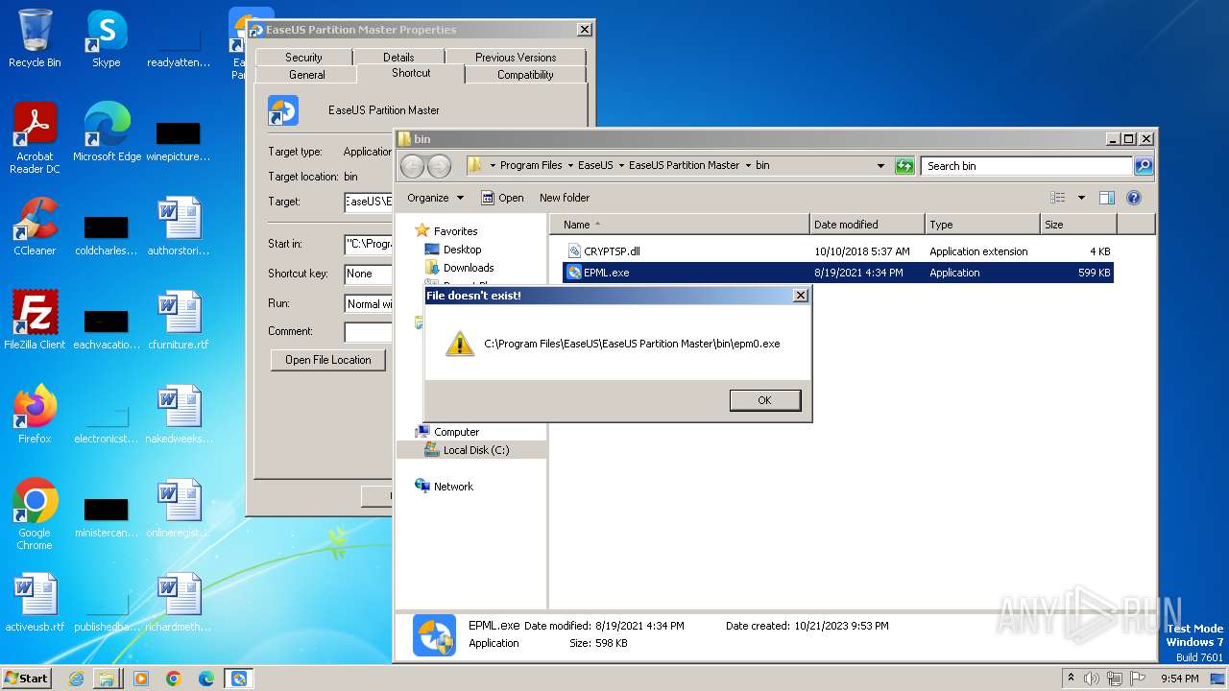Image resolution: width=1229 pixels, height=691 pixels.
Task: Close the File doesn't exist dialog
Action: click(801, 296)
